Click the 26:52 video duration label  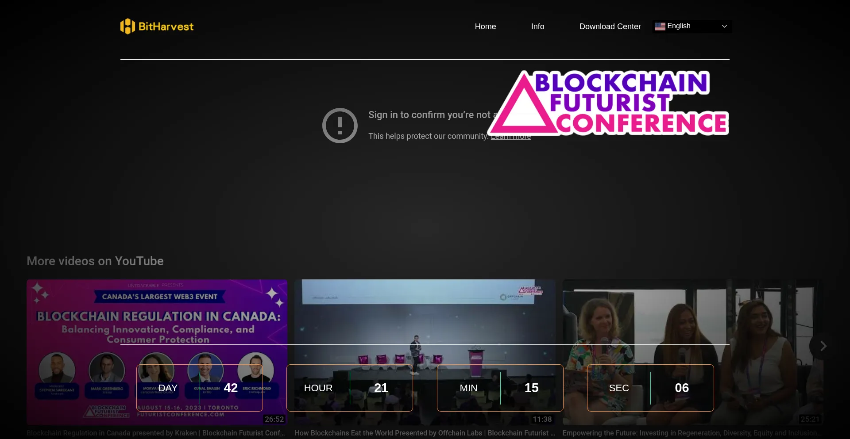274,419
